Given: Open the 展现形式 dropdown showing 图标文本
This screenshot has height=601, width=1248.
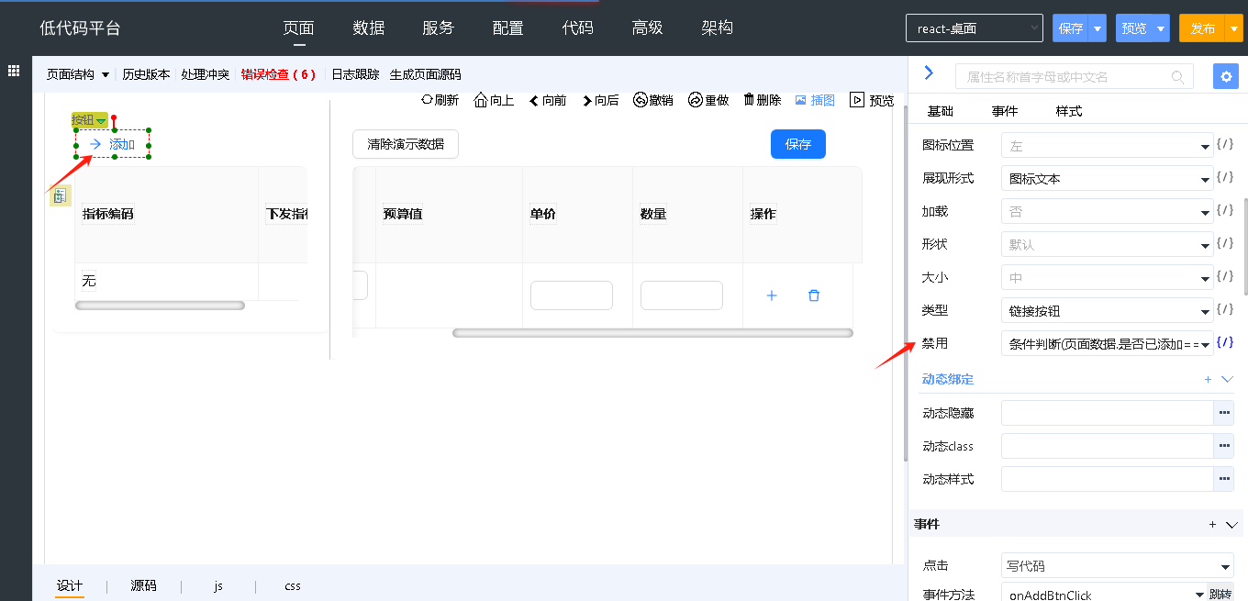Looking at the screenshot, I should [x=1108, y=178].
